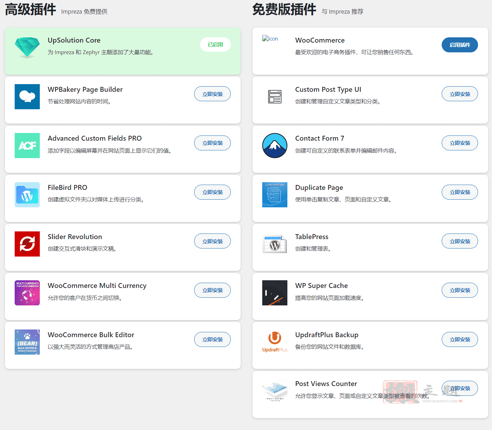The height and width of the screenshot is (430, 492).
Task: Install the UpdraftPlus Backup plugin
Action: [460, 339]
